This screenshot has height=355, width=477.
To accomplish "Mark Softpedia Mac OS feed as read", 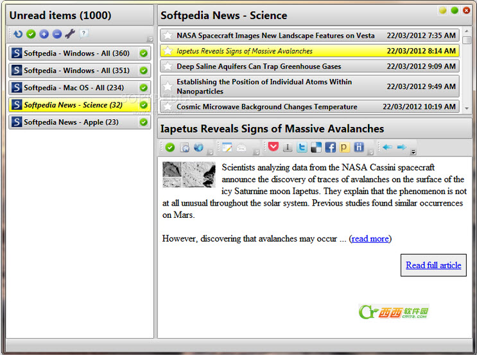I will click(144, 88).
